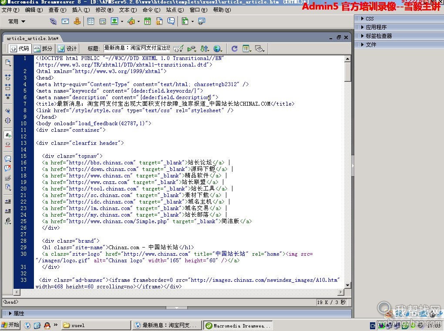The width and height of the screenshot is (444, 331).
Task: Click the Refresh Design View icon
Action: 235,49
